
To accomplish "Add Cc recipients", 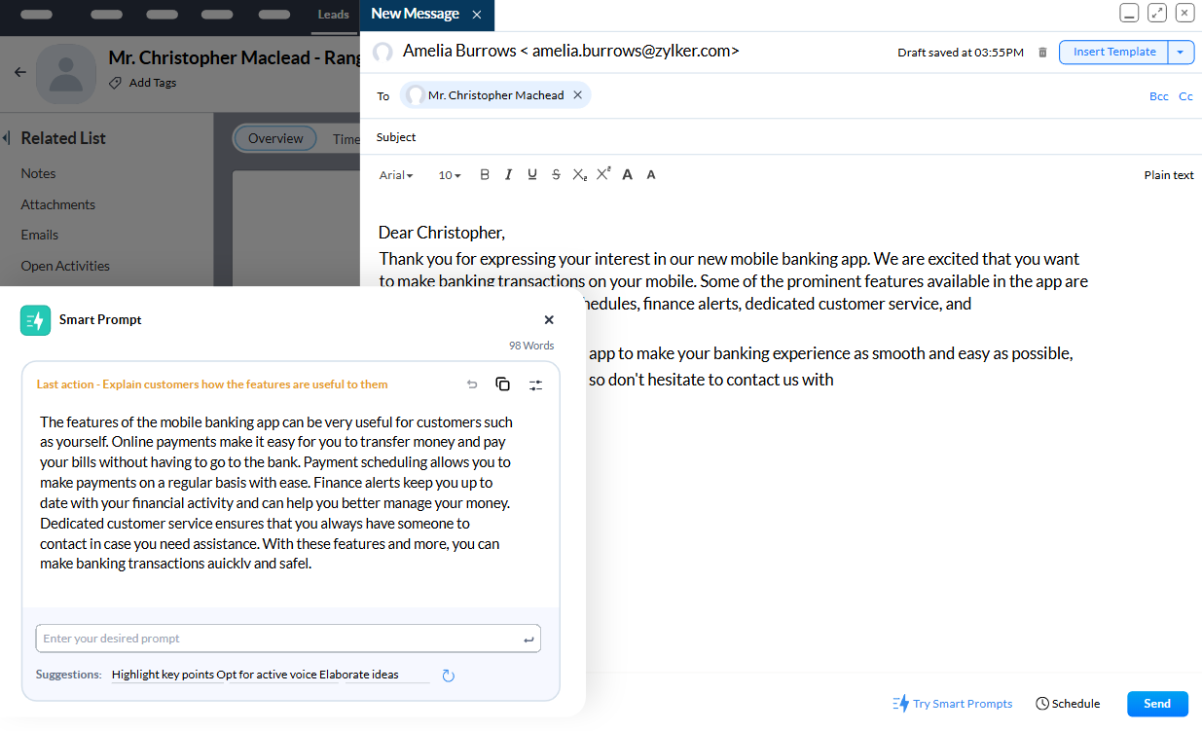I will [x=1185, y=96].
